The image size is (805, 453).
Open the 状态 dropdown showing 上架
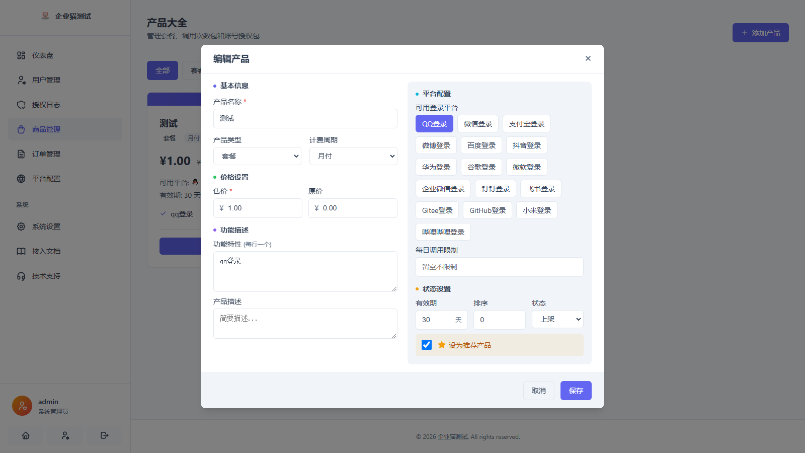[557, 319]
